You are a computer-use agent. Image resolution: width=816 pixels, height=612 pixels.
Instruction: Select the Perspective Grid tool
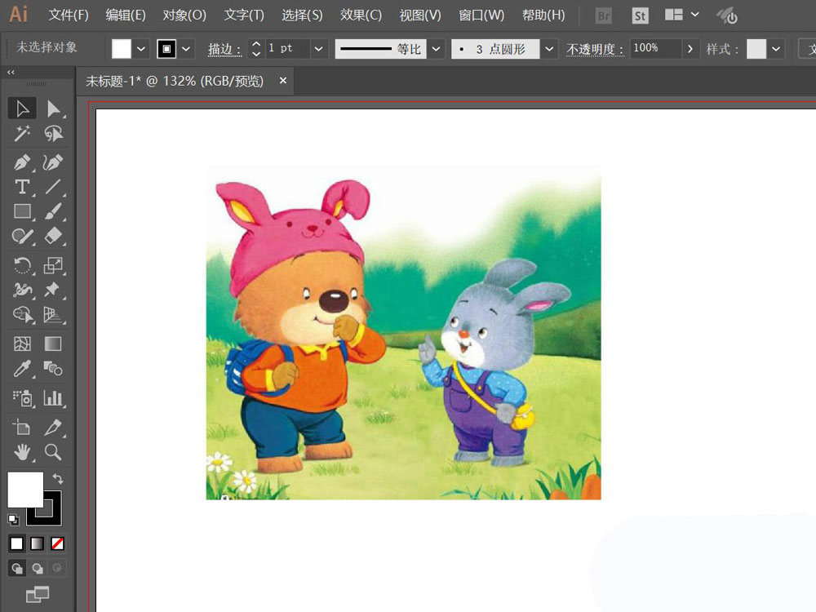coord(53,314)
